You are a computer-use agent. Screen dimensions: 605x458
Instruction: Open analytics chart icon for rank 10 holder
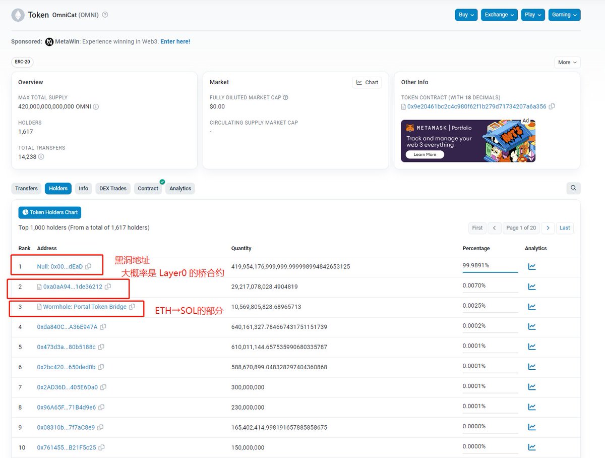531,447
